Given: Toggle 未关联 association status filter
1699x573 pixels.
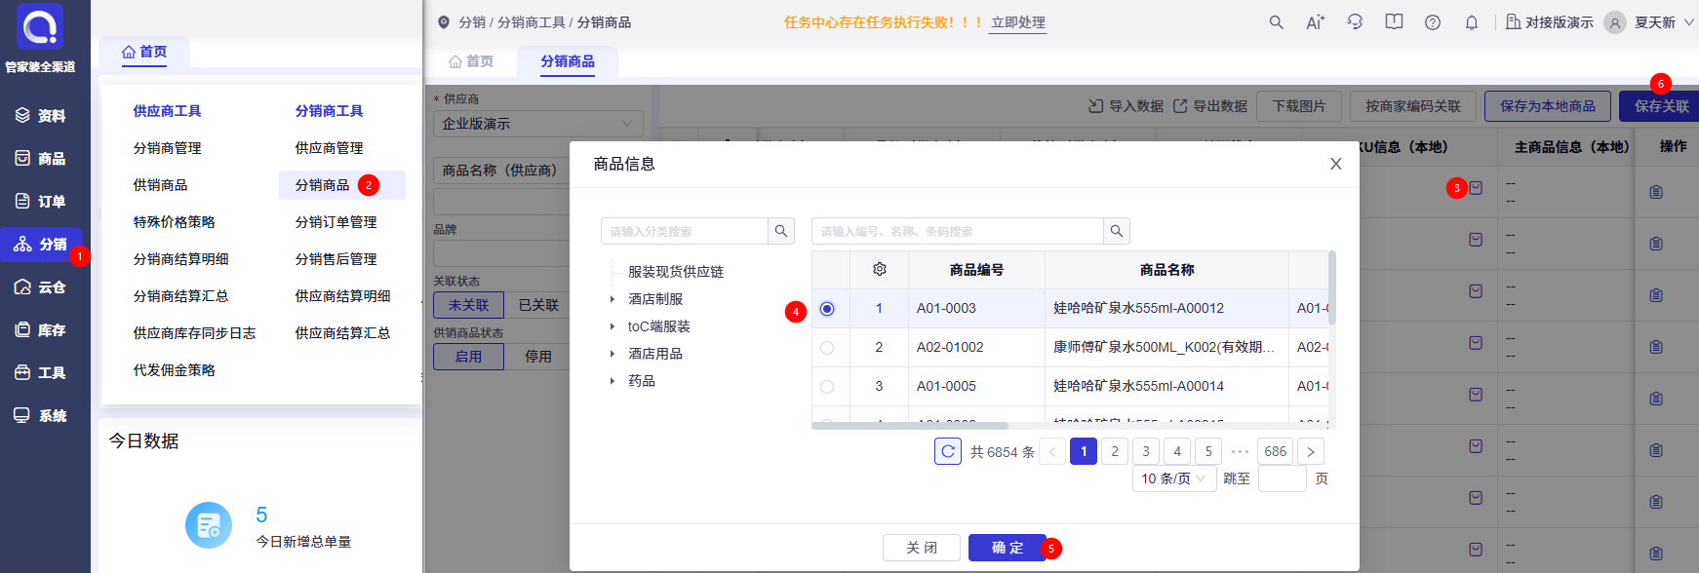Looking at the screenshot, I should tap(468, 305).
